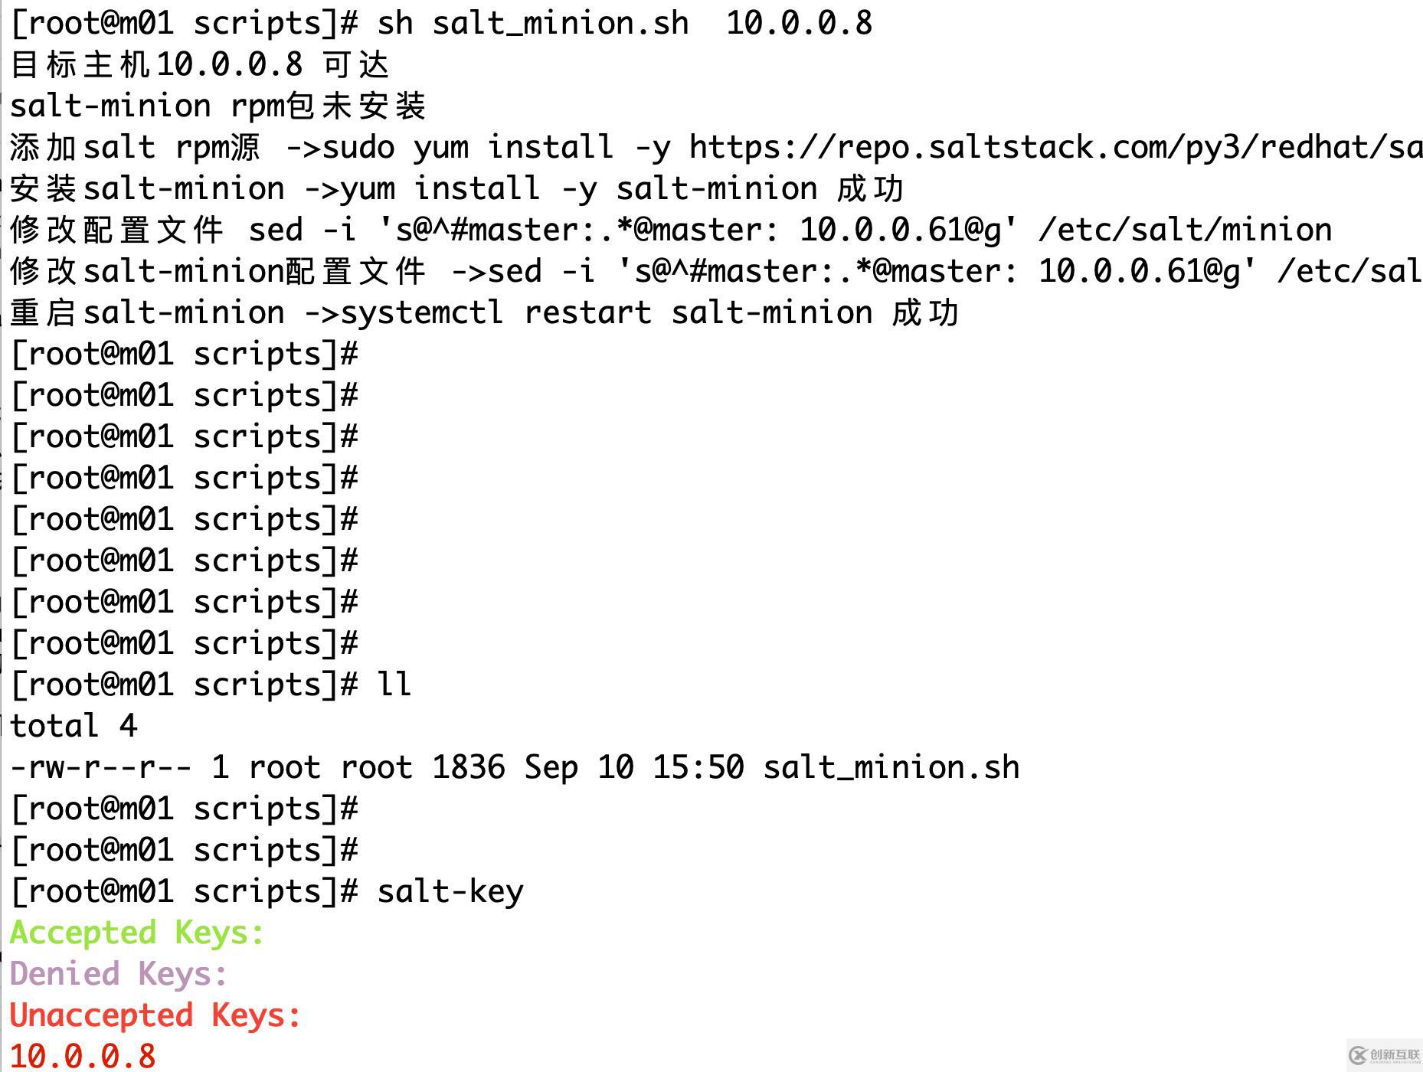Click the purple "Denied Keys:" heading

[x=119, y=974]
